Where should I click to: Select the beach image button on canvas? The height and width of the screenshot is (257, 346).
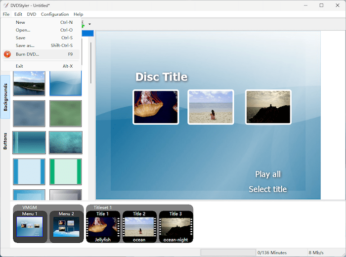point(211,107)
